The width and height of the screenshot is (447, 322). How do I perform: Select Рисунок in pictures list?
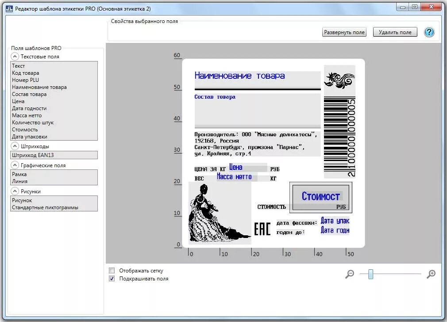pyautogui.click(x=54, y=200)
